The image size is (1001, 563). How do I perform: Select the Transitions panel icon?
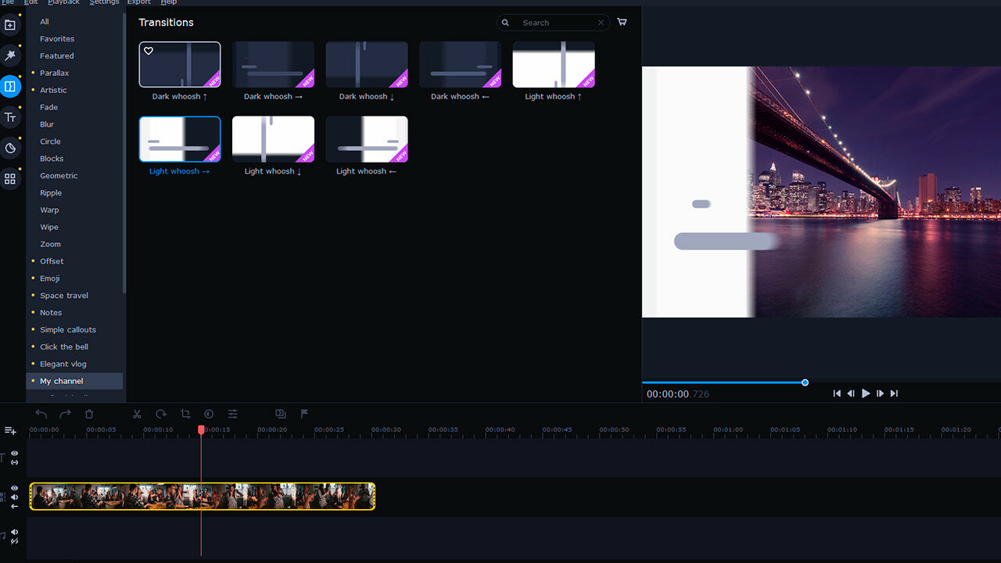click(x=10, y=86)
